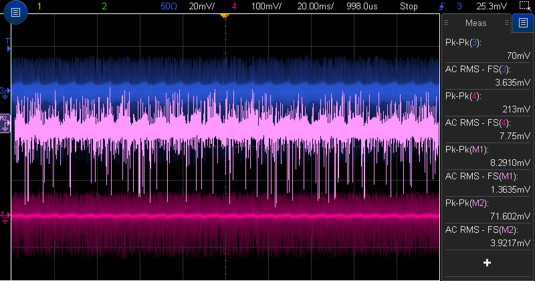Edit the 25.3mV trigger level
Screen dimensions: 535x281
point(492,6)
